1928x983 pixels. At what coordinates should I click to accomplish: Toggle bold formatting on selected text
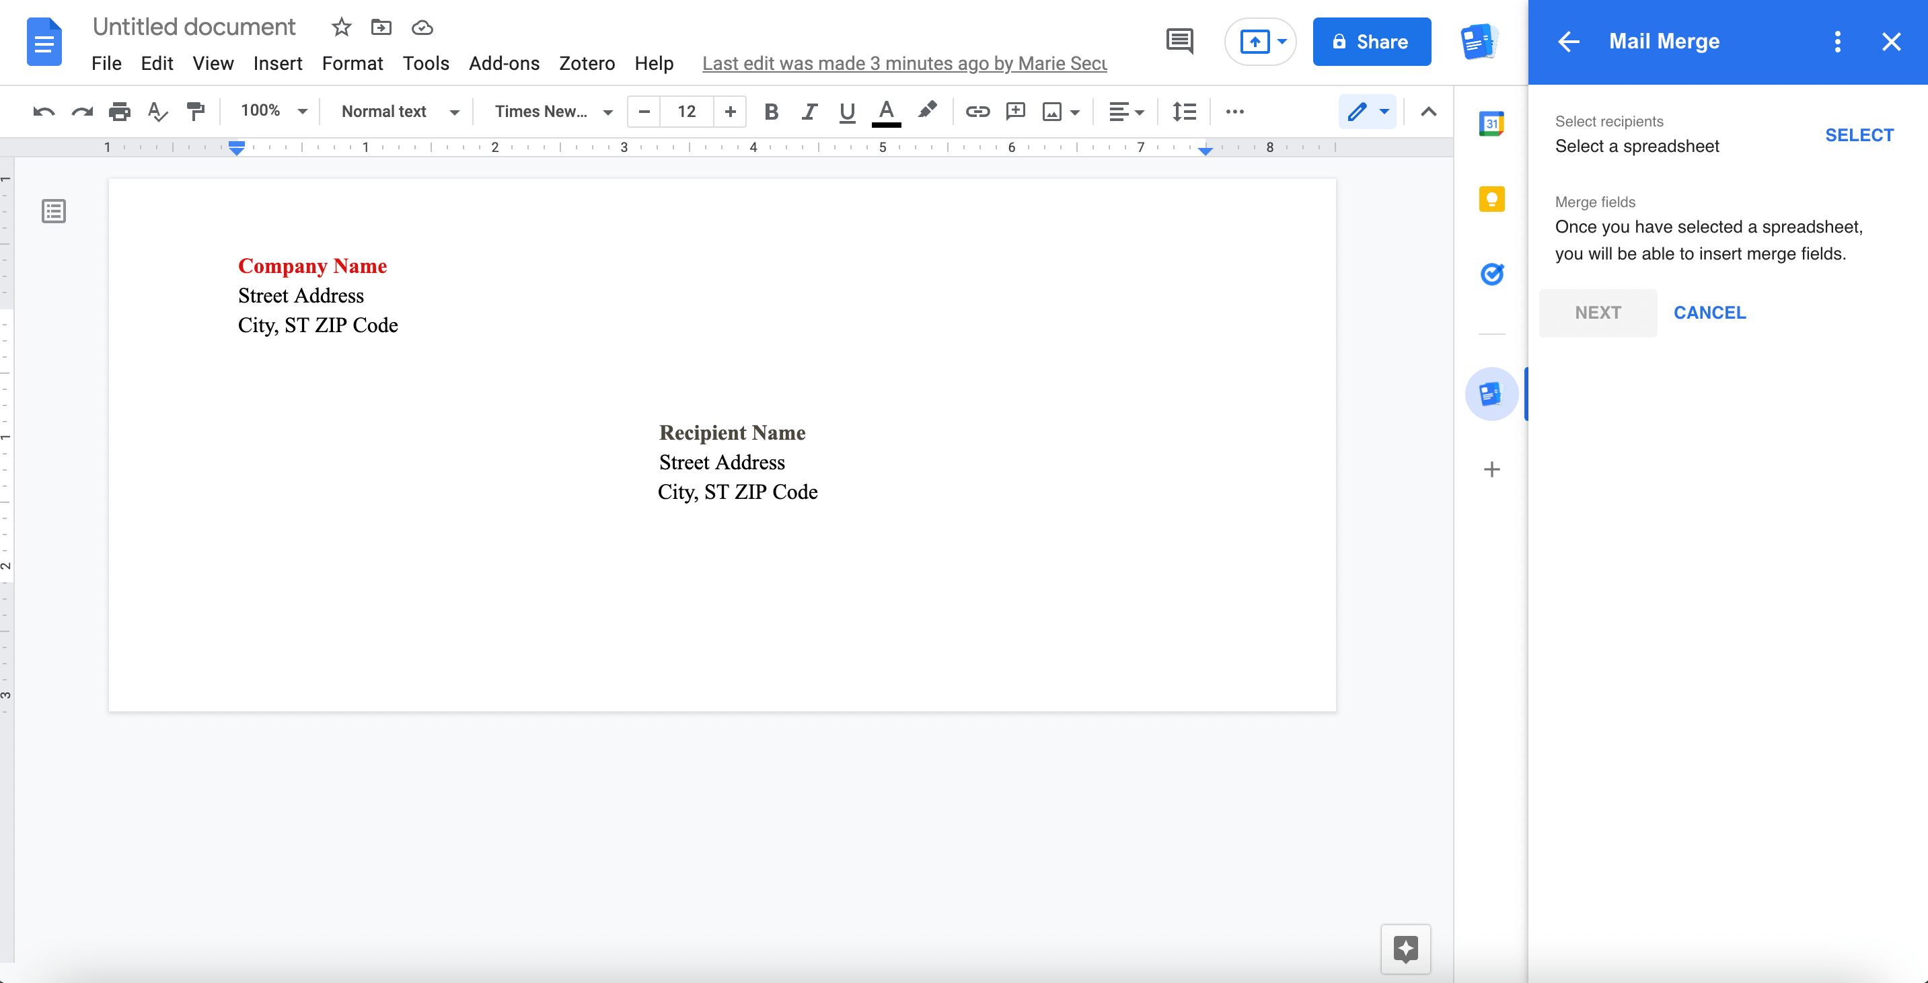click(770, 112)
